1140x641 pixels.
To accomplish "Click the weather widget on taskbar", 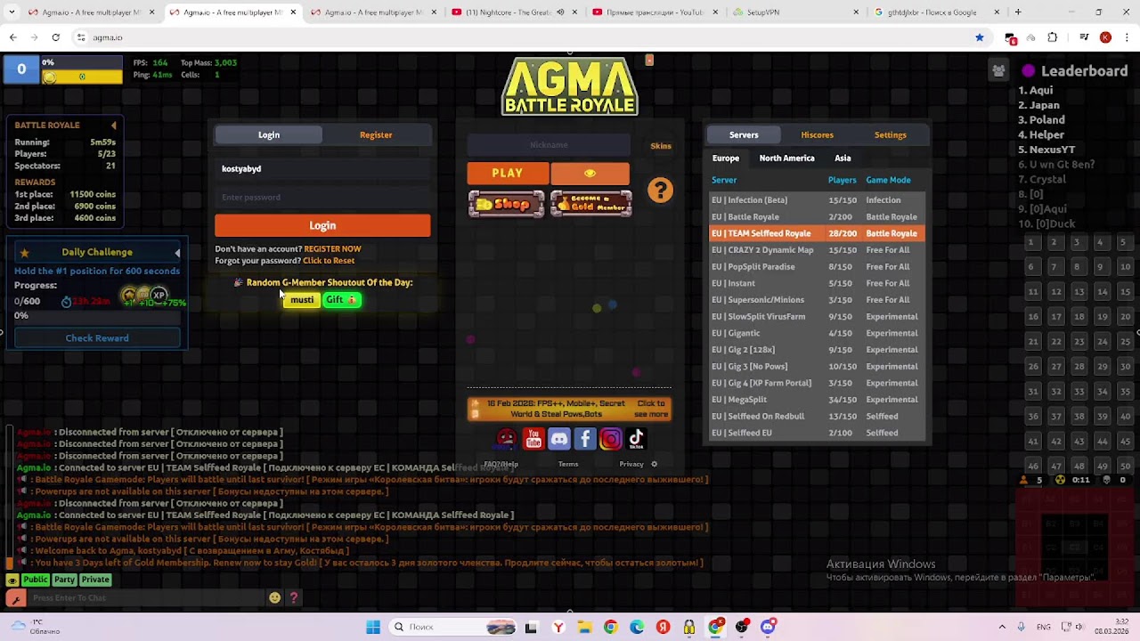I will coord(36,627).
